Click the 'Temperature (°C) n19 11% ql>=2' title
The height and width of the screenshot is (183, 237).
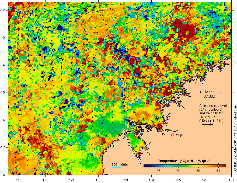pyautogui.click(x=184, y=161)
